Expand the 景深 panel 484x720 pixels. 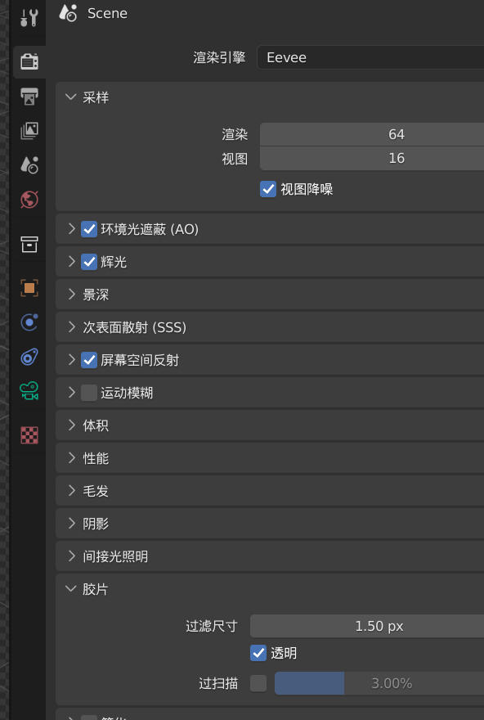270,295
